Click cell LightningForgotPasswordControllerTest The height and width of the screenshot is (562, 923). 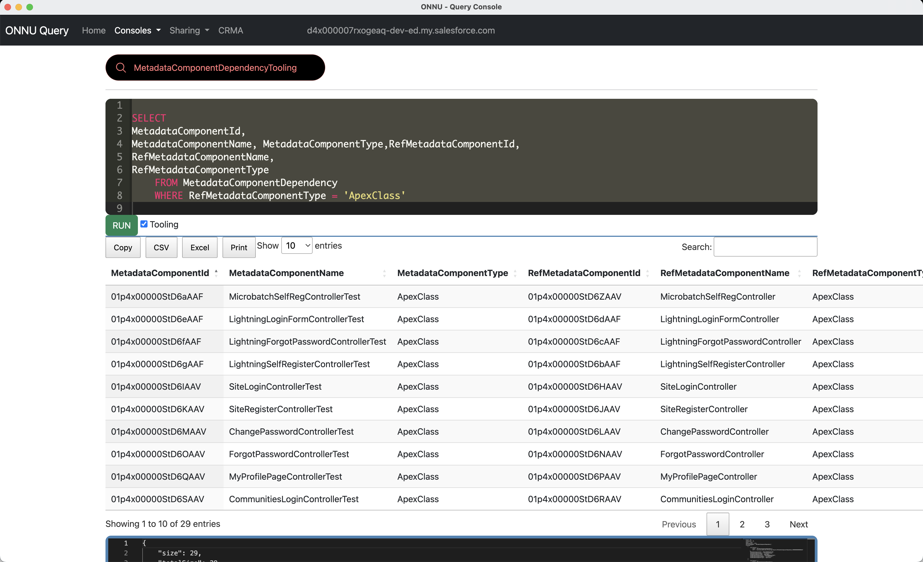click(307, 341)
